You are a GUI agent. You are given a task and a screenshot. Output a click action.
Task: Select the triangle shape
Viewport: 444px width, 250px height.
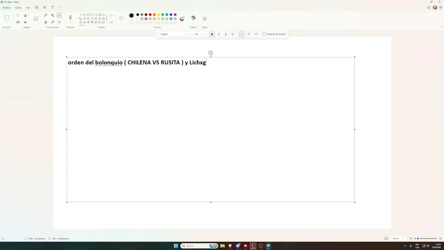coord(103,15)
